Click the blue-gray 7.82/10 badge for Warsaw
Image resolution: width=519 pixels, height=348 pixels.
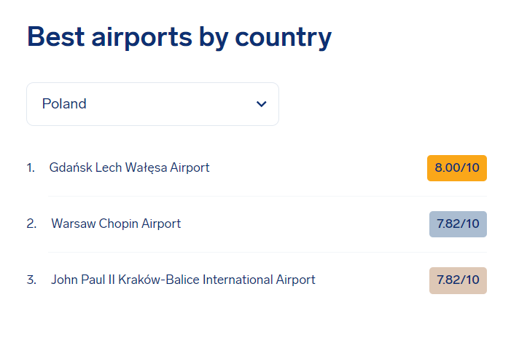[458, 224]
